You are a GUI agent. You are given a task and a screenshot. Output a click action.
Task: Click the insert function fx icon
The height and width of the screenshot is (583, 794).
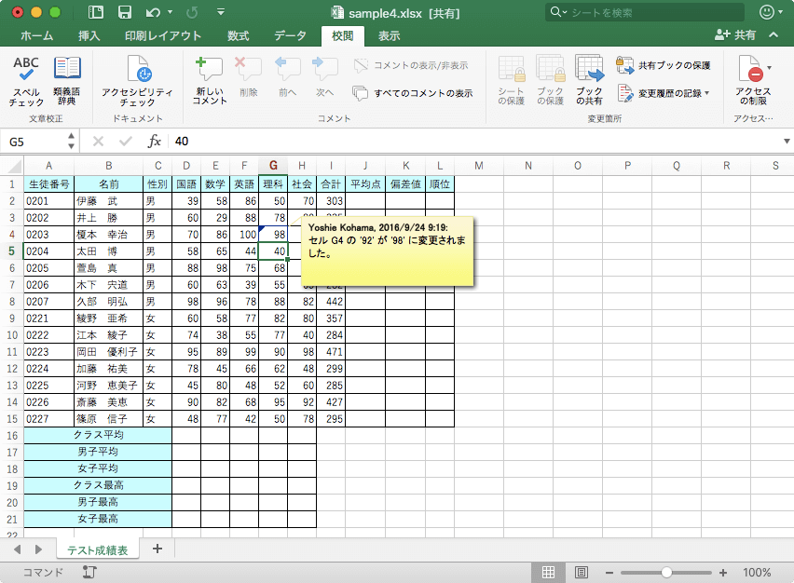click(x=154, y=142)
